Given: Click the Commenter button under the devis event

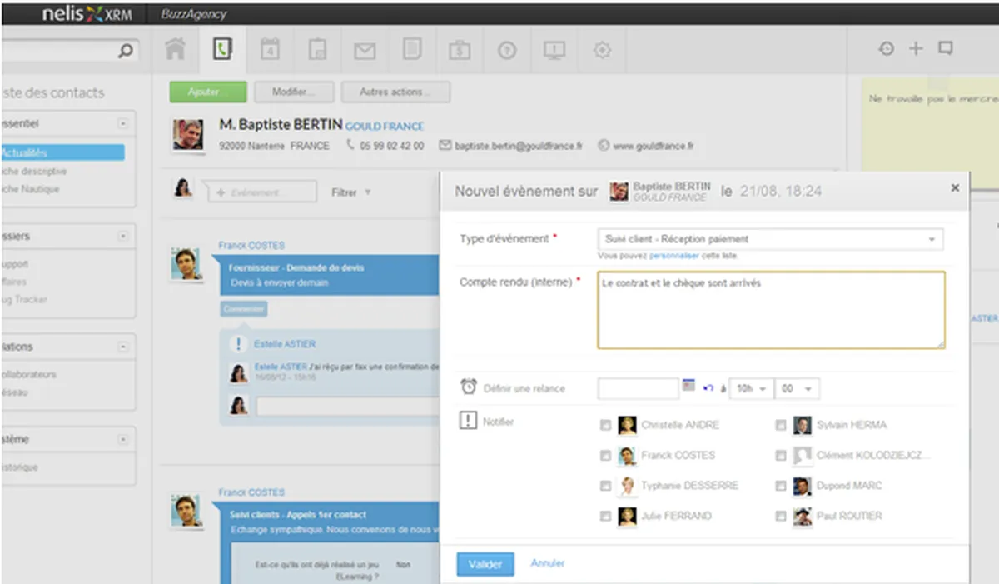Looking at the screenshot, I should [x=244, y=309].
